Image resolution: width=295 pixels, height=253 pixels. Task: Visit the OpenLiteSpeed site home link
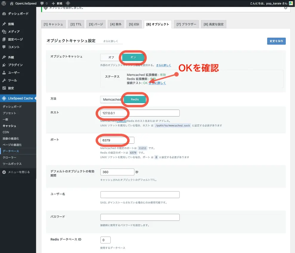click(x=23, y=3)
